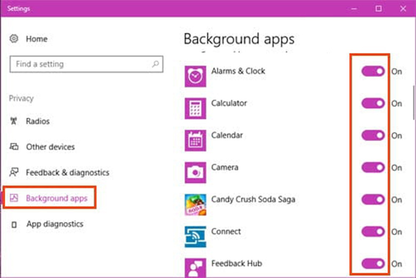Click the Home gear icon
416x278 pixels.
[14, 39]
